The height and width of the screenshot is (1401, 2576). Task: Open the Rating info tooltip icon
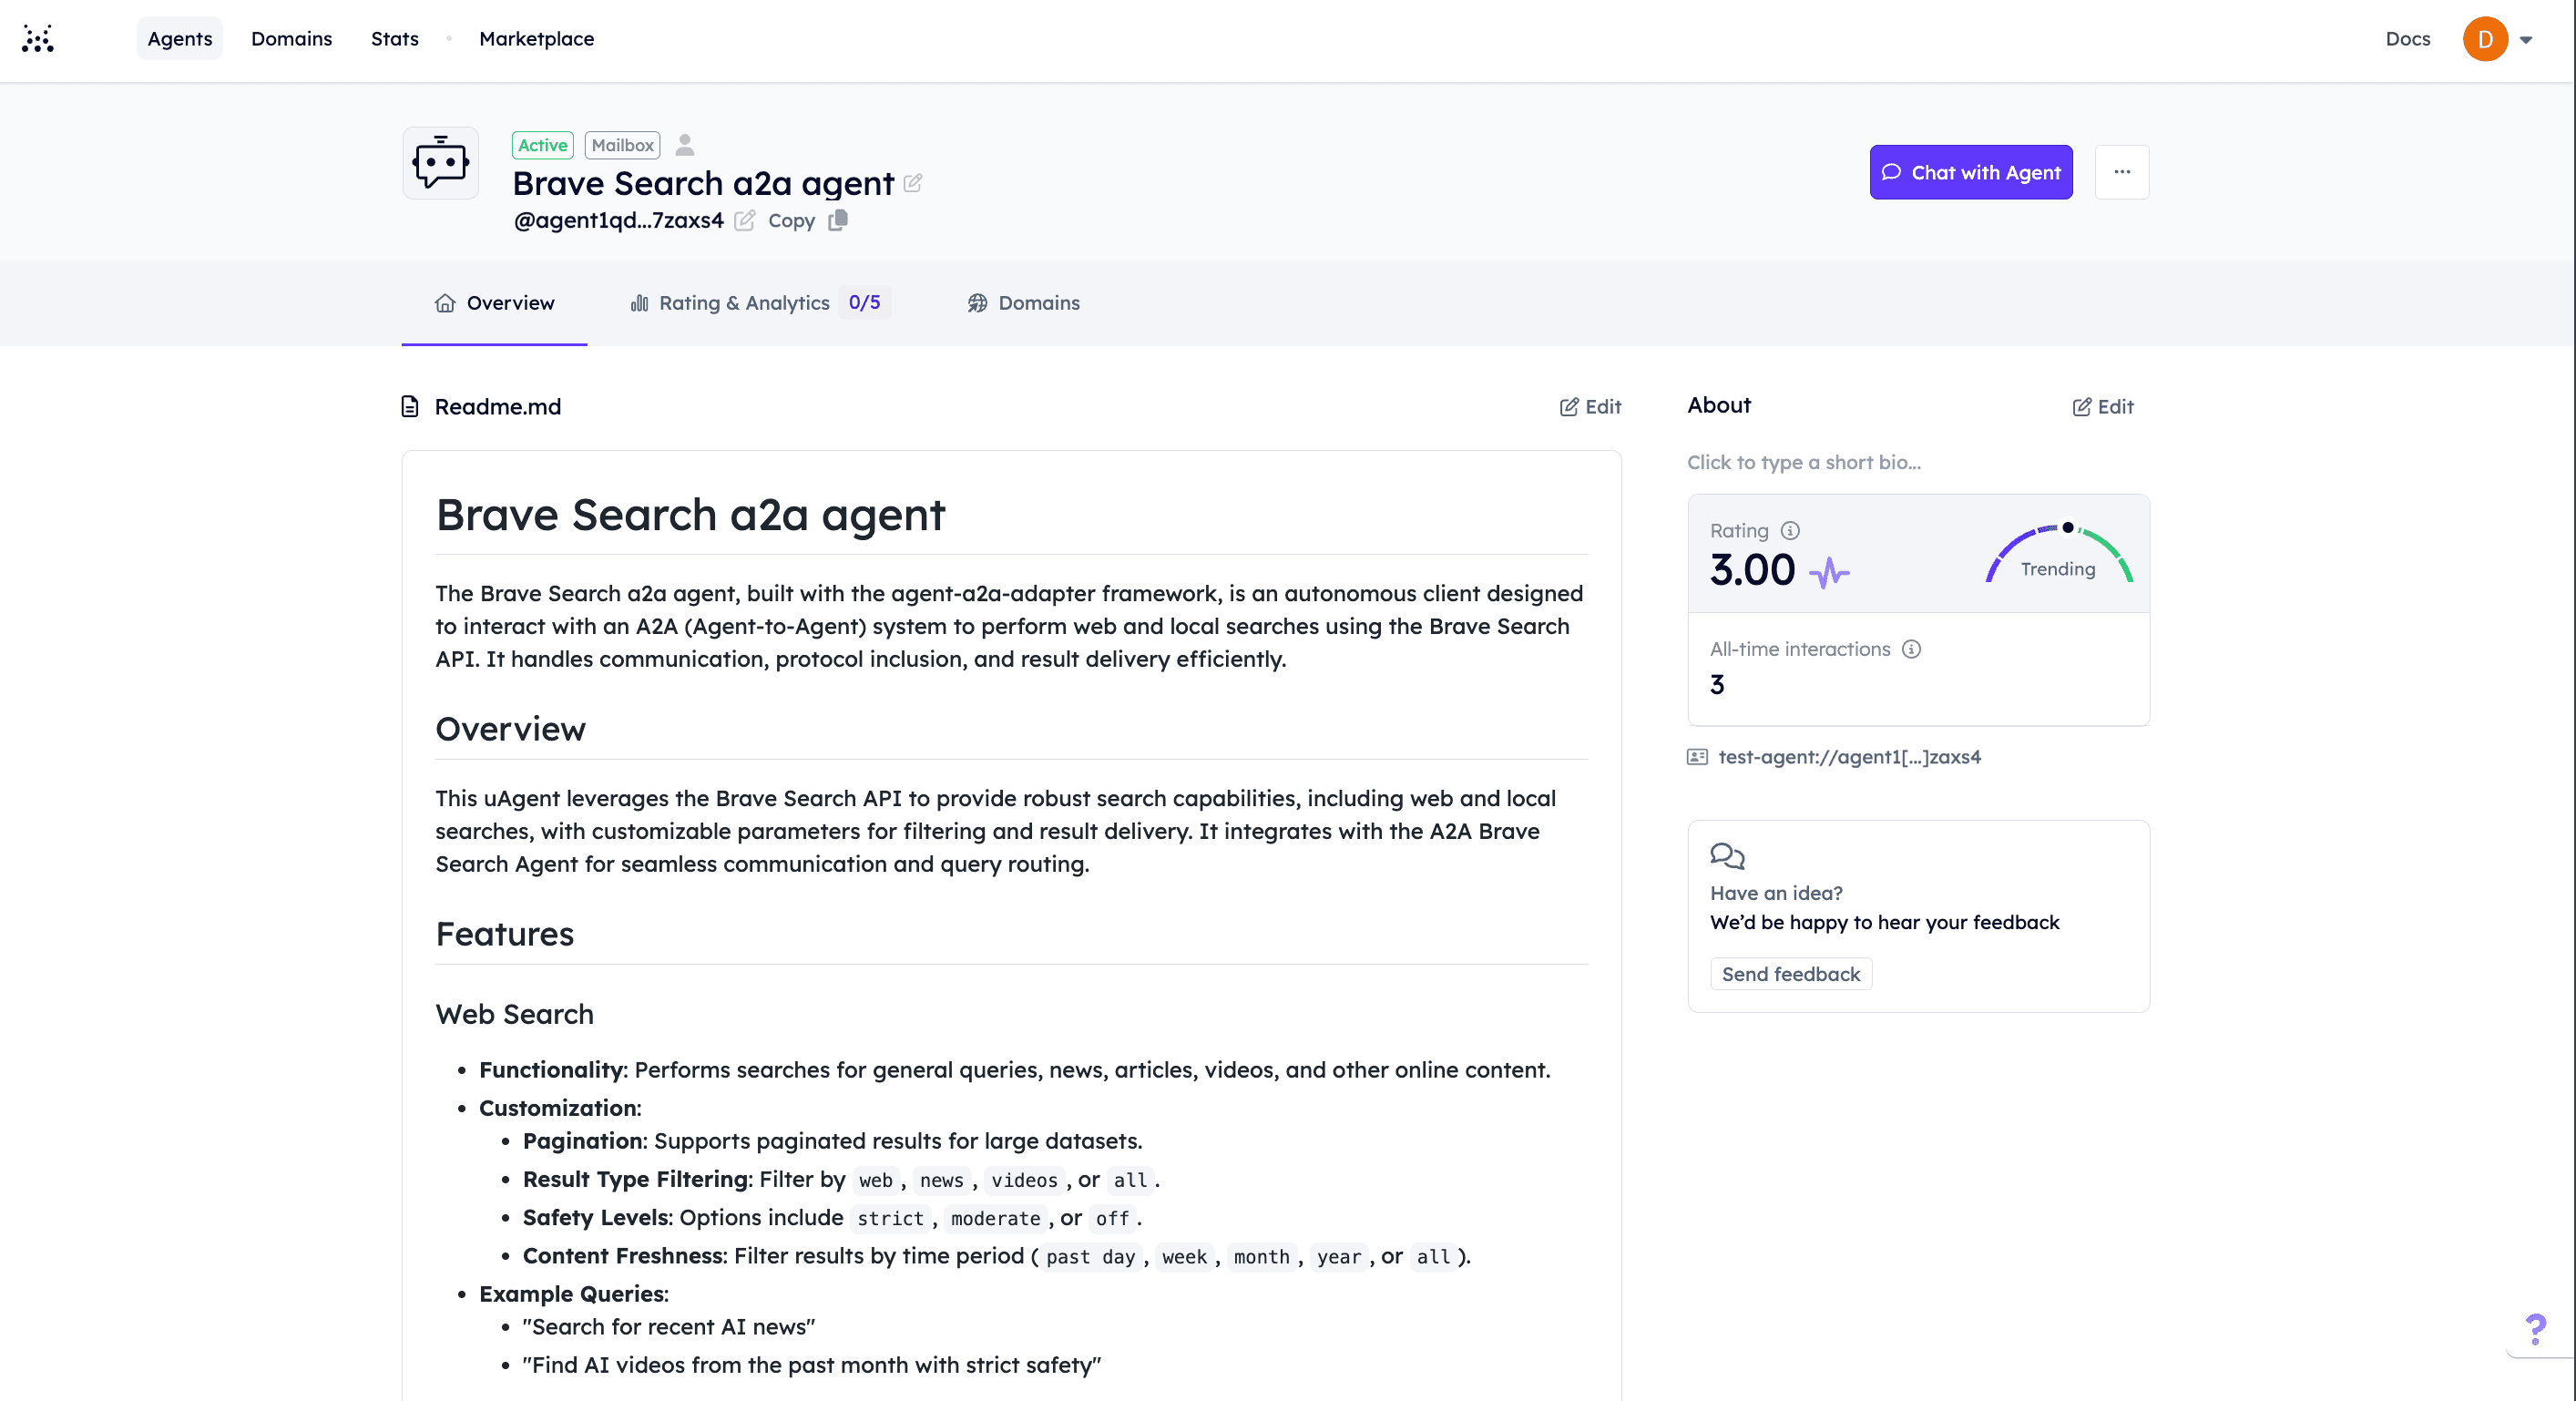tap(1790, 531)
